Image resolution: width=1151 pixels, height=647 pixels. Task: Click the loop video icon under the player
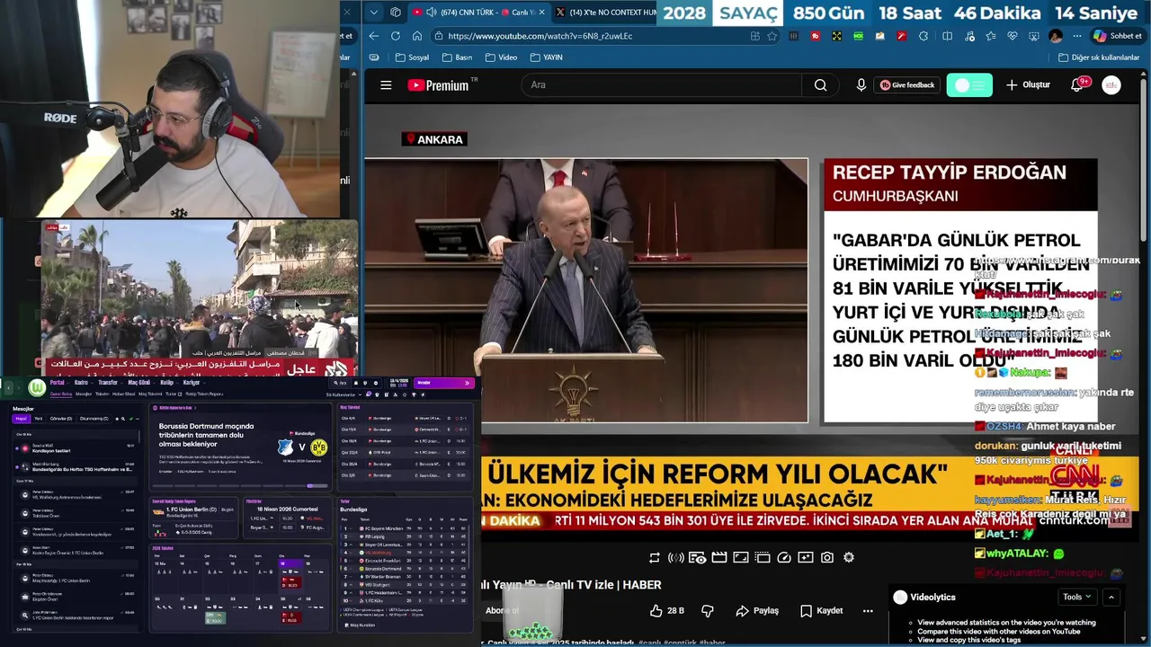pos(655,558)
